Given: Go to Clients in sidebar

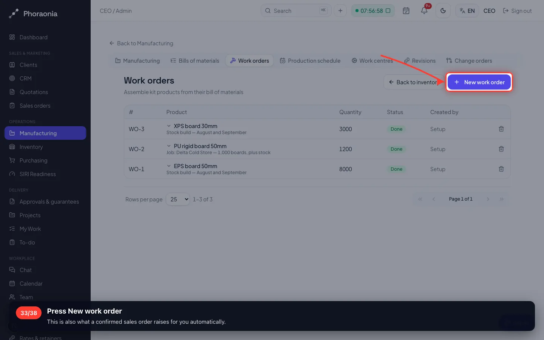Looking at the screenshot, I should point(45,65).
